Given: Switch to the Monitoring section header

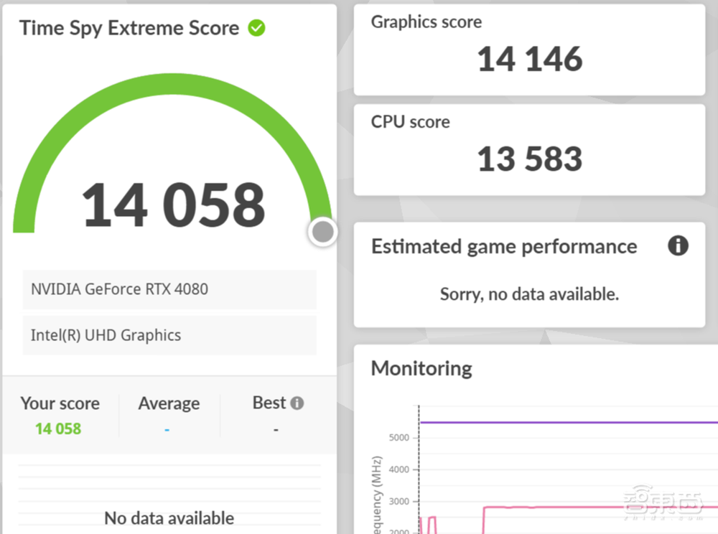Looking at the screenshot, I should (421, 368).
